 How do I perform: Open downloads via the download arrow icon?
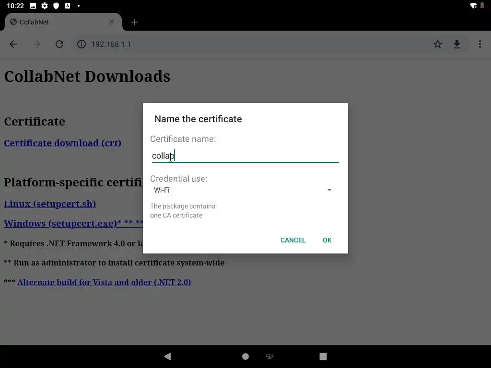[457, 44]
